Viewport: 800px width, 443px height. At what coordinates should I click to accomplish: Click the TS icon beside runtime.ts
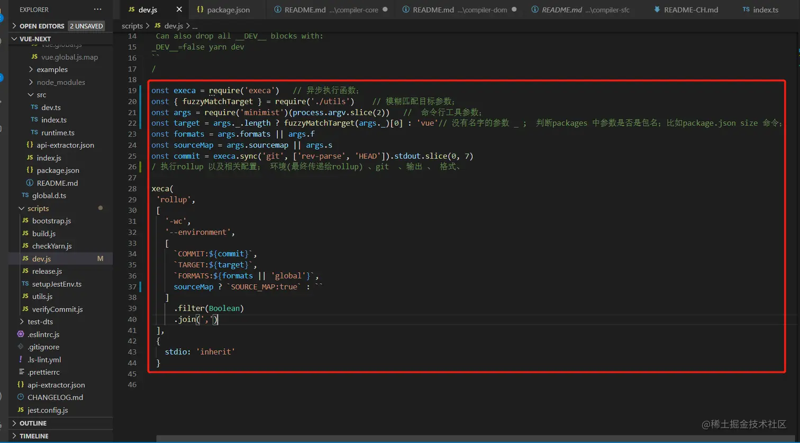[34, 132]
